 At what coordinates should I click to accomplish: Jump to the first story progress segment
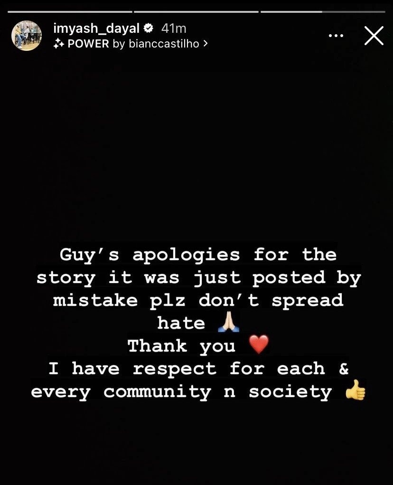[x=70, y=12]
